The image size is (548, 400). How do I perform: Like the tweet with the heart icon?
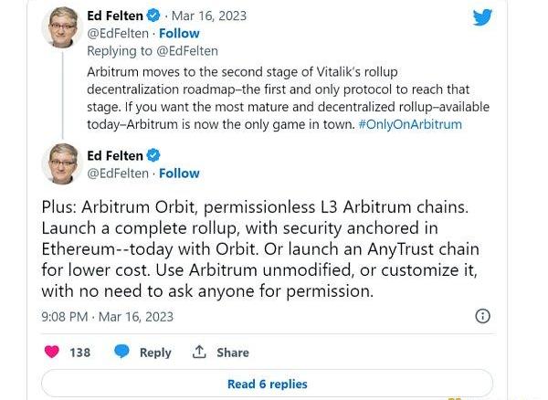(52, 353)
